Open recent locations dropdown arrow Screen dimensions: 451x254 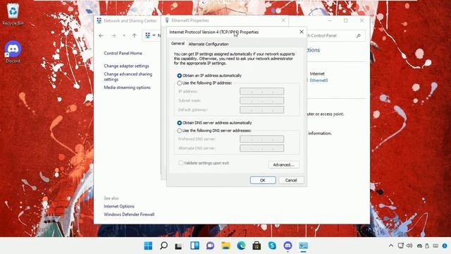point(124,36)
